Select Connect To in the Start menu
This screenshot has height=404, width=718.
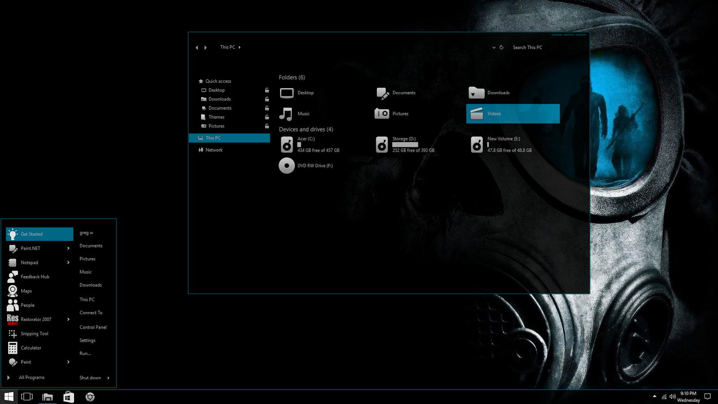pos(91,312)
